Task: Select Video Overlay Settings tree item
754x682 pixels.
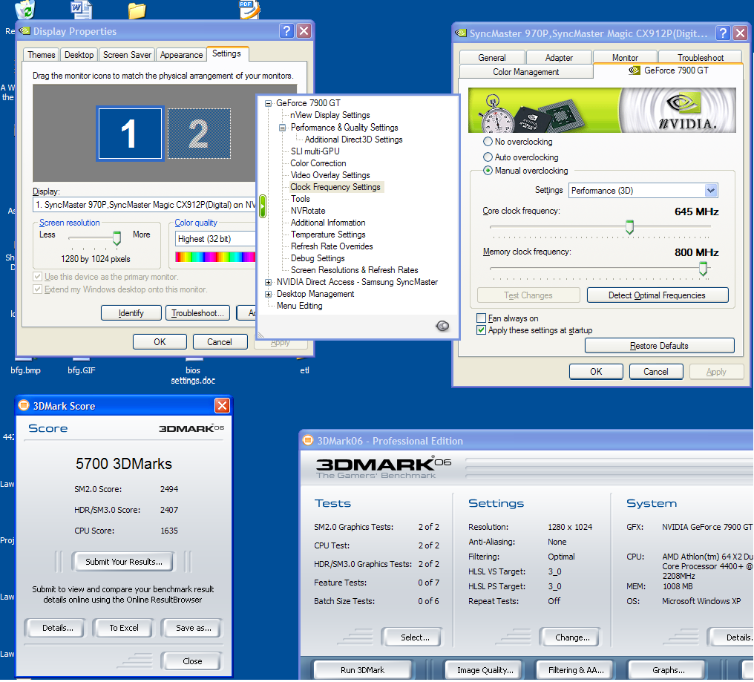Action: click(x=330, y=175)
